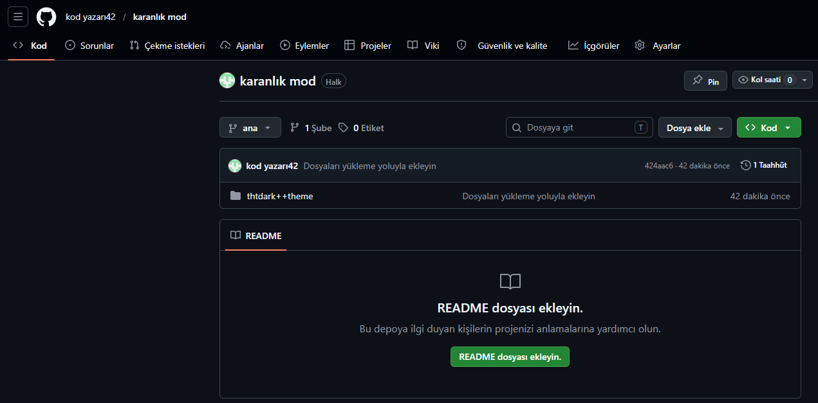This screenshot has height=403, width=818.
Task: Click the avatar beside the commit author kod yazarı42
Action: [235, 166]
